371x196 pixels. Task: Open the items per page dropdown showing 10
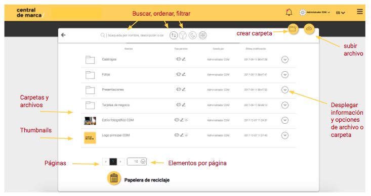pos(137,162)
